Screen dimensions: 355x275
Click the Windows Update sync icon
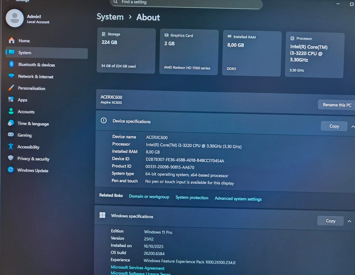tap(11, 170)
